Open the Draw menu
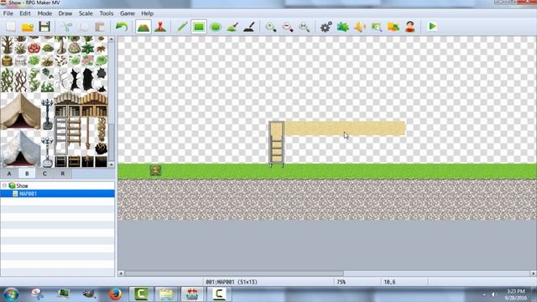 tap(65, 13)
